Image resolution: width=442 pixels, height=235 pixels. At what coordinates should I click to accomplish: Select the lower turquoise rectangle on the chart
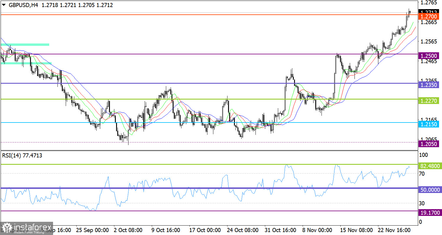[26, 63]
